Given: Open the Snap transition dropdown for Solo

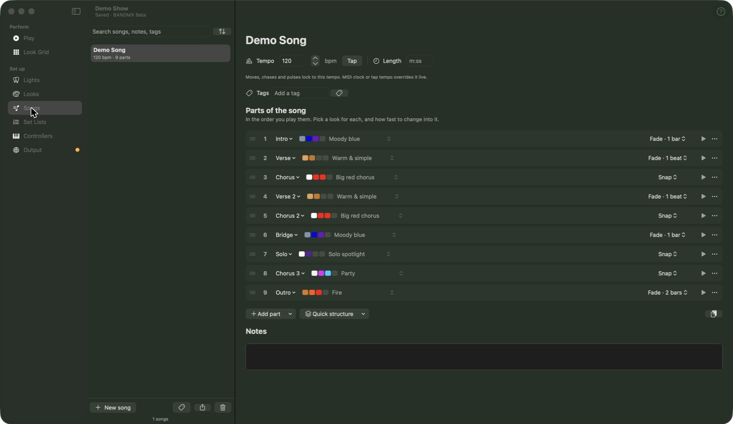Looking at the screenshot, I should pyautogui.click(x=667, y=254).
